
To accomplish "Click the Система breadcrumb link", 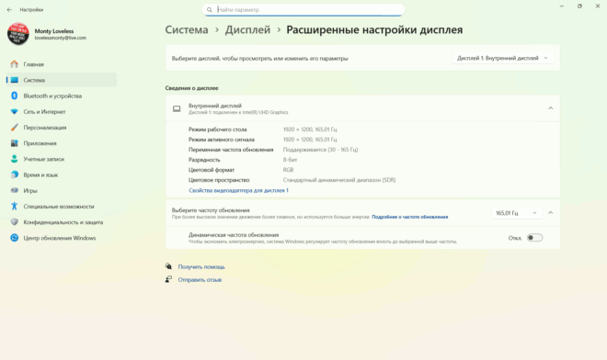I will [x=187, y=29].
